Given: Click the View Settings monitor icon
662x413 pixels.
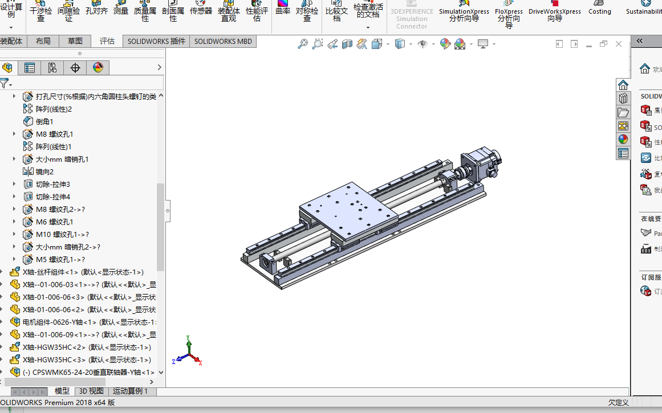Looking at the screenshot, I should (x=482, y=44).
